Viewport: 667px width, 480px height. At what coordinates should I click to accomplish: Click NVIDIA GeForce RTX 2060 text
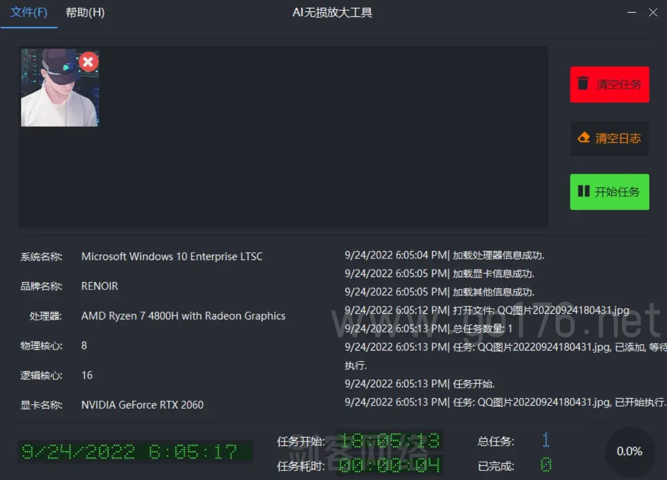click(142, 405)
